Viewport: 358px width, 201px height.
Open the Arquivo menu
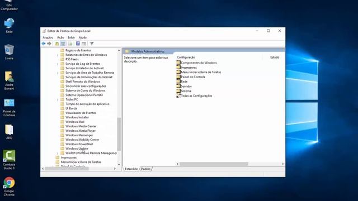[48, 37]
